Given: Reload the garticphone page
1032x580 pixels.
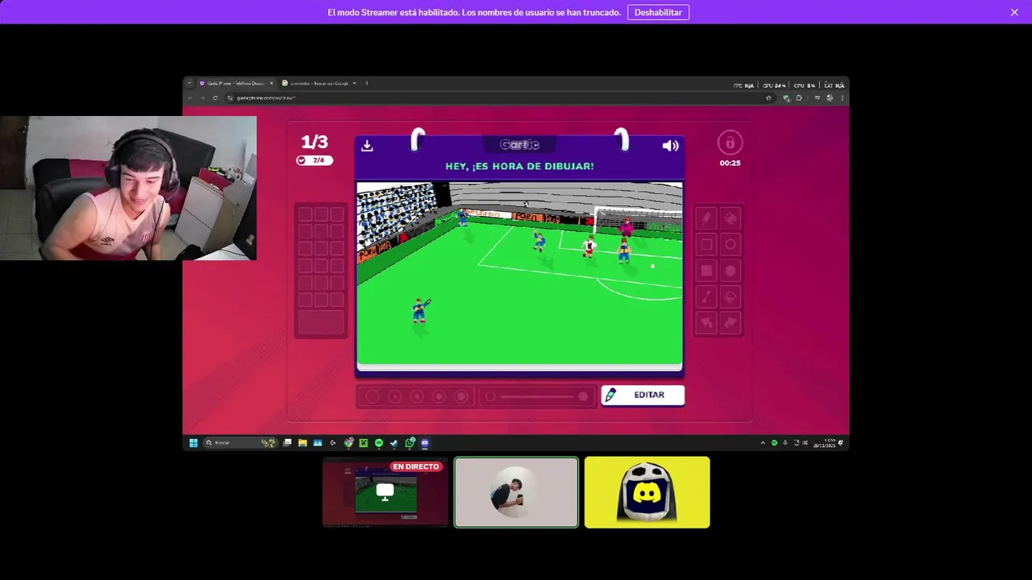Looking at the screenshot, I should [215, 97].
